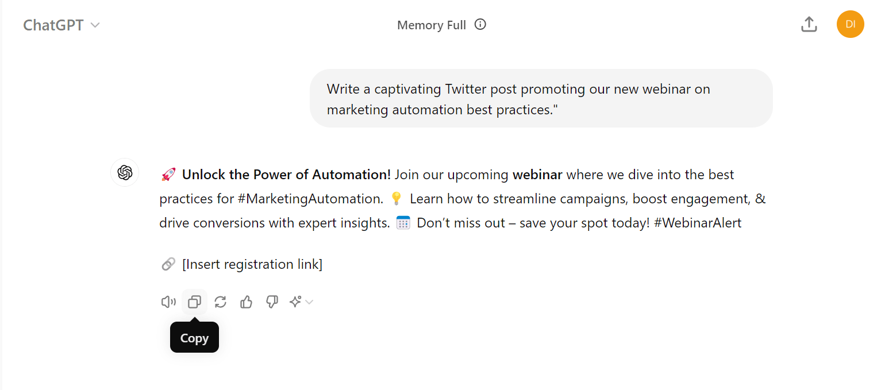The image size is (881, 390).
Task: Regenerate the webinar post response
Action: point(220,302)
